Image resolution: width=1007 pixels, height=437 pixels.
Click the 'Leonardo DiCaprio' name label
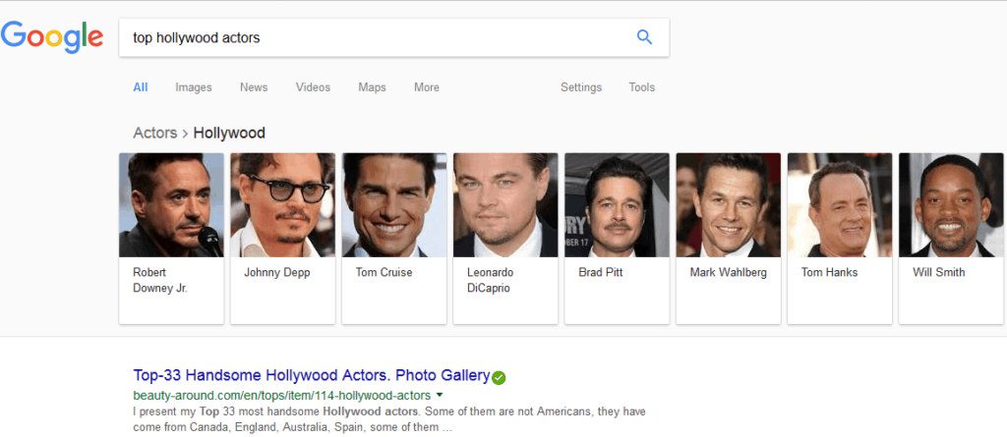[x=490, y=281]
